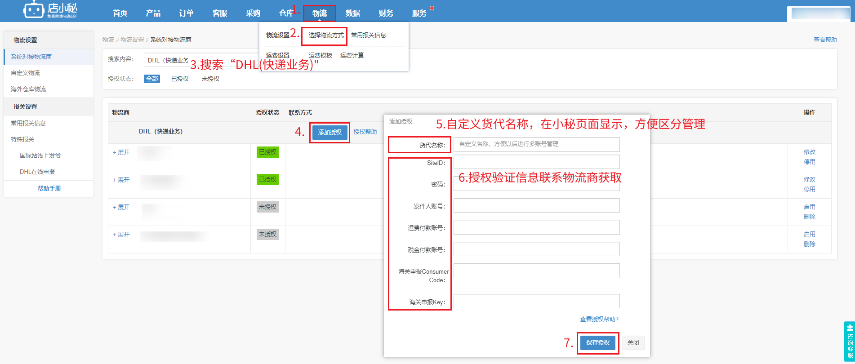This screenshot has height=364, width=855.
Task: Click 停用 on the second 已授权 row
Action: tap(810, 189)
